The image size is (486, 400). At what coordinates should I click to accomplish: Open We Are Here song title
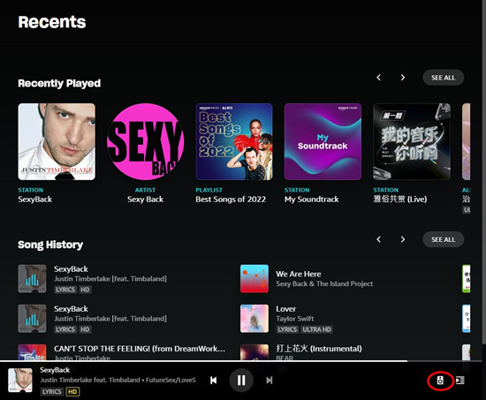point(299,274)
